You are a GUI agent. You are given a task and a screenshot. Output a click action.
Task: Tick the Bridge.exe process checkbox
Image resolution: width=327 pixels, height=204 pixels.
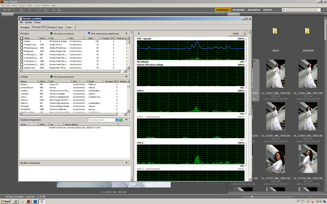[x=22, y=51]
